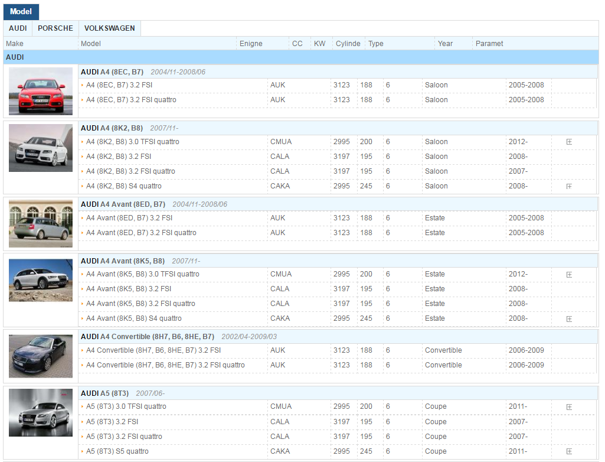Open the white AUDI A4 (8K2, B8) thumbnail
This screenshot has width=605, height=462.
point(41,148)
